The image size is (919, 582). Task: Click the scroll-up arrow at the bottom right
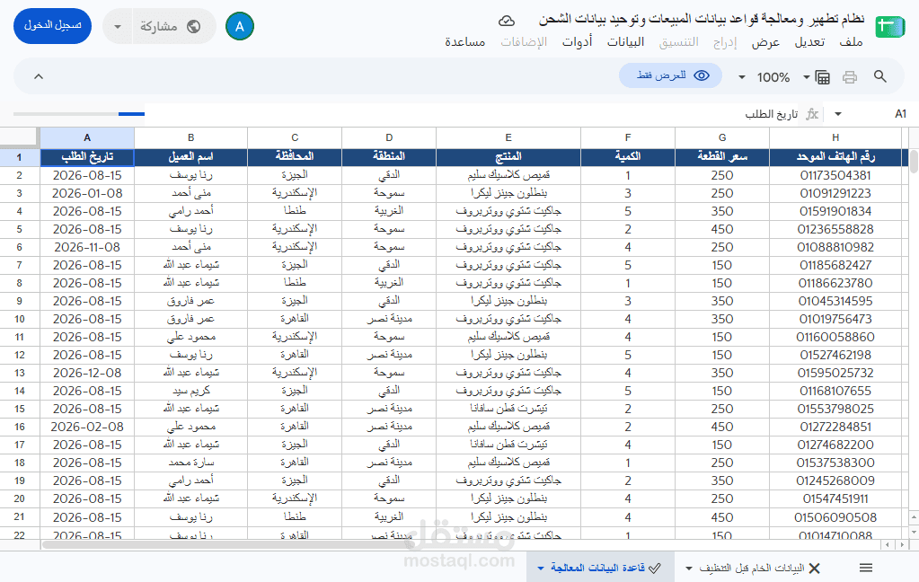913,517
